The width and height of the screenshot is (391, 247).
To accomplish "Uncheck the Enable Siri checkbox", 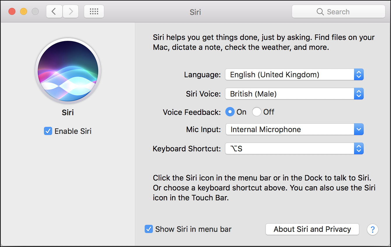I will 48,131.
